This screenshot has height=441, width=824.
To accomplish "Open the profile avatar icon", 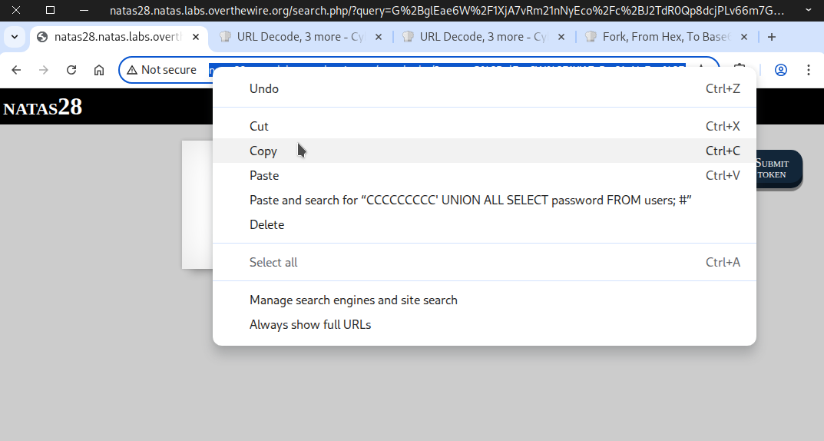I will tap(781, 70).
